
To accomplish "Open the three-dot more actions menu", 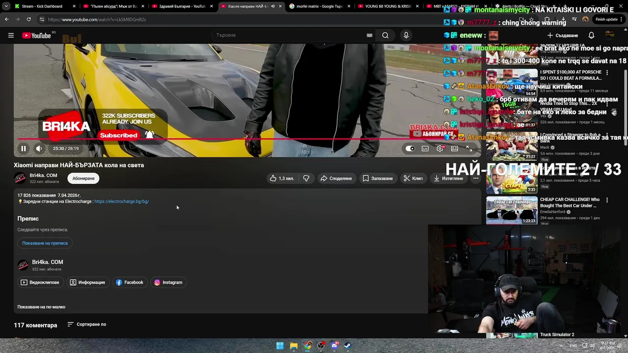I will point(475,178).
